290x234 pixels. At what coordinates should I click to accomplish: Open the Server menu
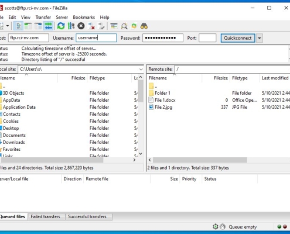62,17
